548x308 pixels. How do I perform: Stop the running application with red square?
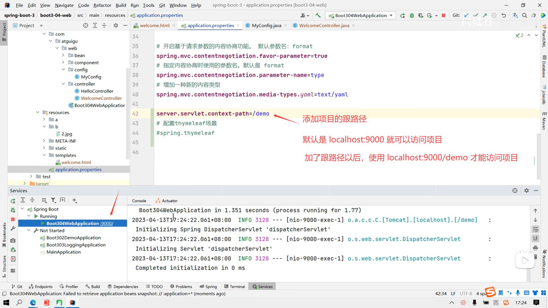point(443,15)
